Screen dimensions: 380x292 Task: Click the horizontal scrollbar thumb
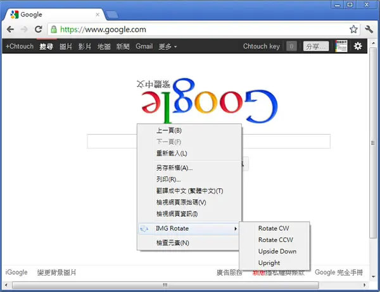click(x=165, y=285)
